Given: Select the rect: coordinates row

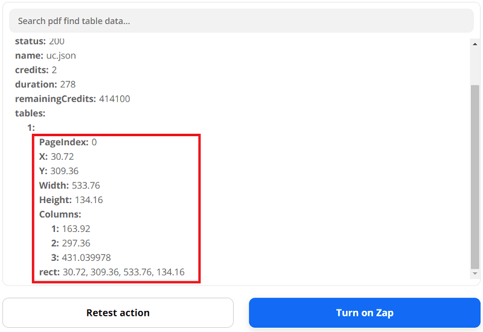Looking at the screenshot, I should click(112, 272).
